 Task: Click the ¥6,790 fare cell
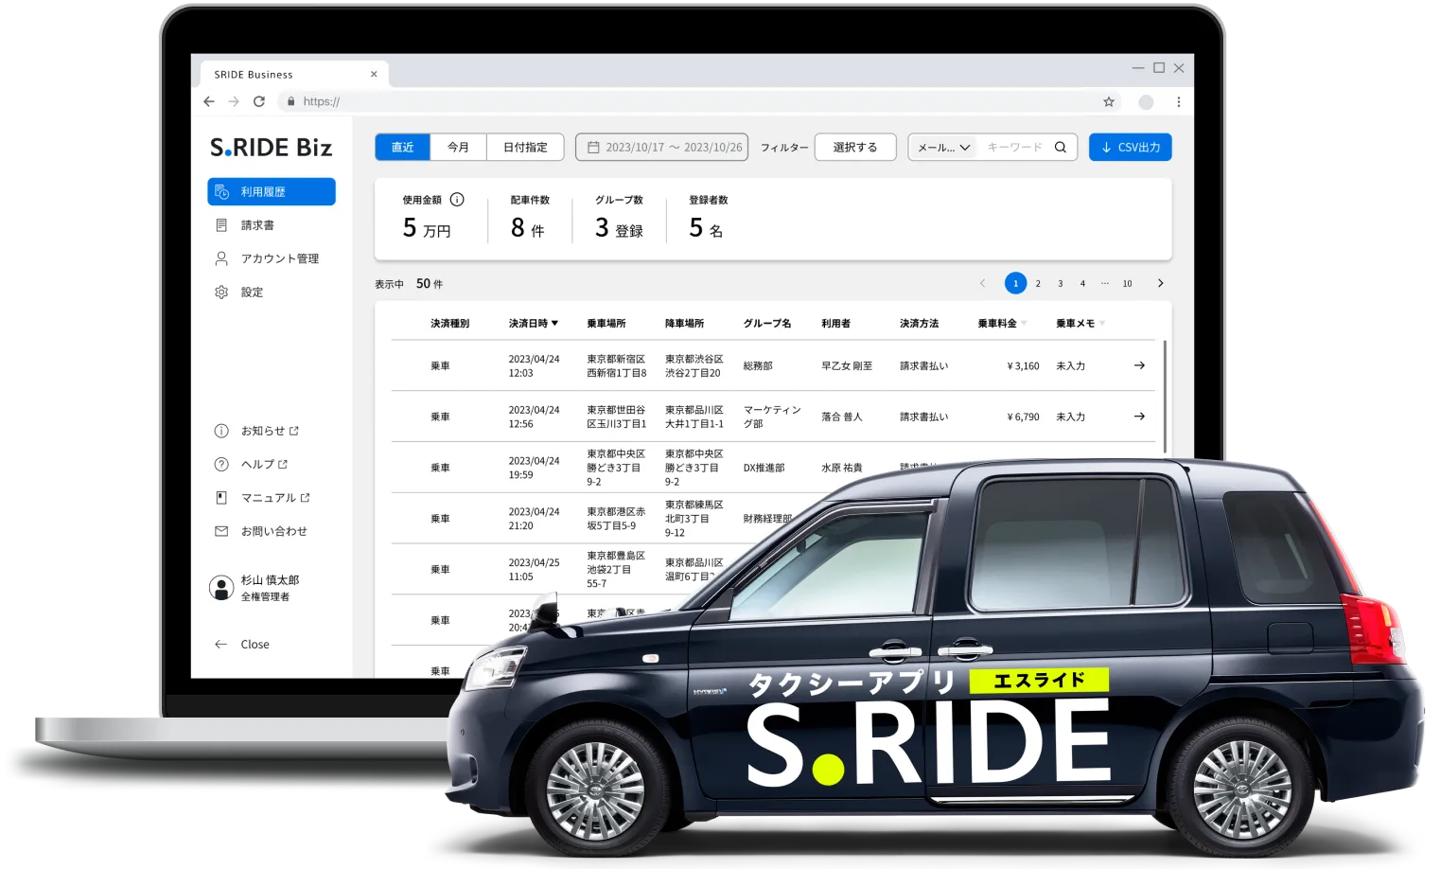click(1023, 417)
